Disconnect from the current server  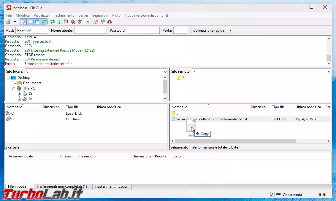click(x=73, y=22)
